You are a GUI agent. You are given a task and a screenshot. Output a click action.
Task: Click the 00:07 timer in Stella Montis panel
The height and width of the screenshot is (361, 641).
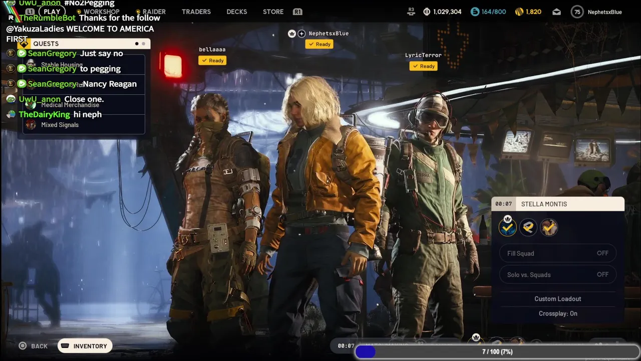point(504,204)
